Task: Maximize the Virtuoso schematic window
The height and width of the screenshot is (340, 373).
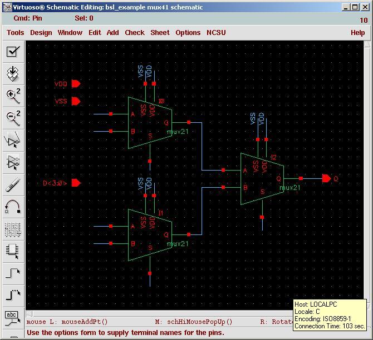Action: coord(355,7)
